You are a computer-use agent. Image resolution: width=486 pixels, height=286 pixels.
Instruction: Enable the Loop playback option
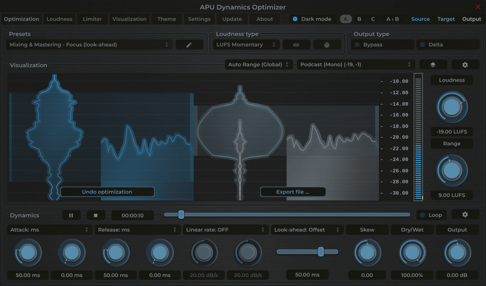pyautogui.click(x=431, y=214)
